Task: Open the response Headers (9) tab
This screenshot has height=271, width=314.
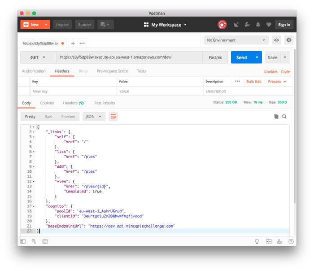Action: pos(73,103)
